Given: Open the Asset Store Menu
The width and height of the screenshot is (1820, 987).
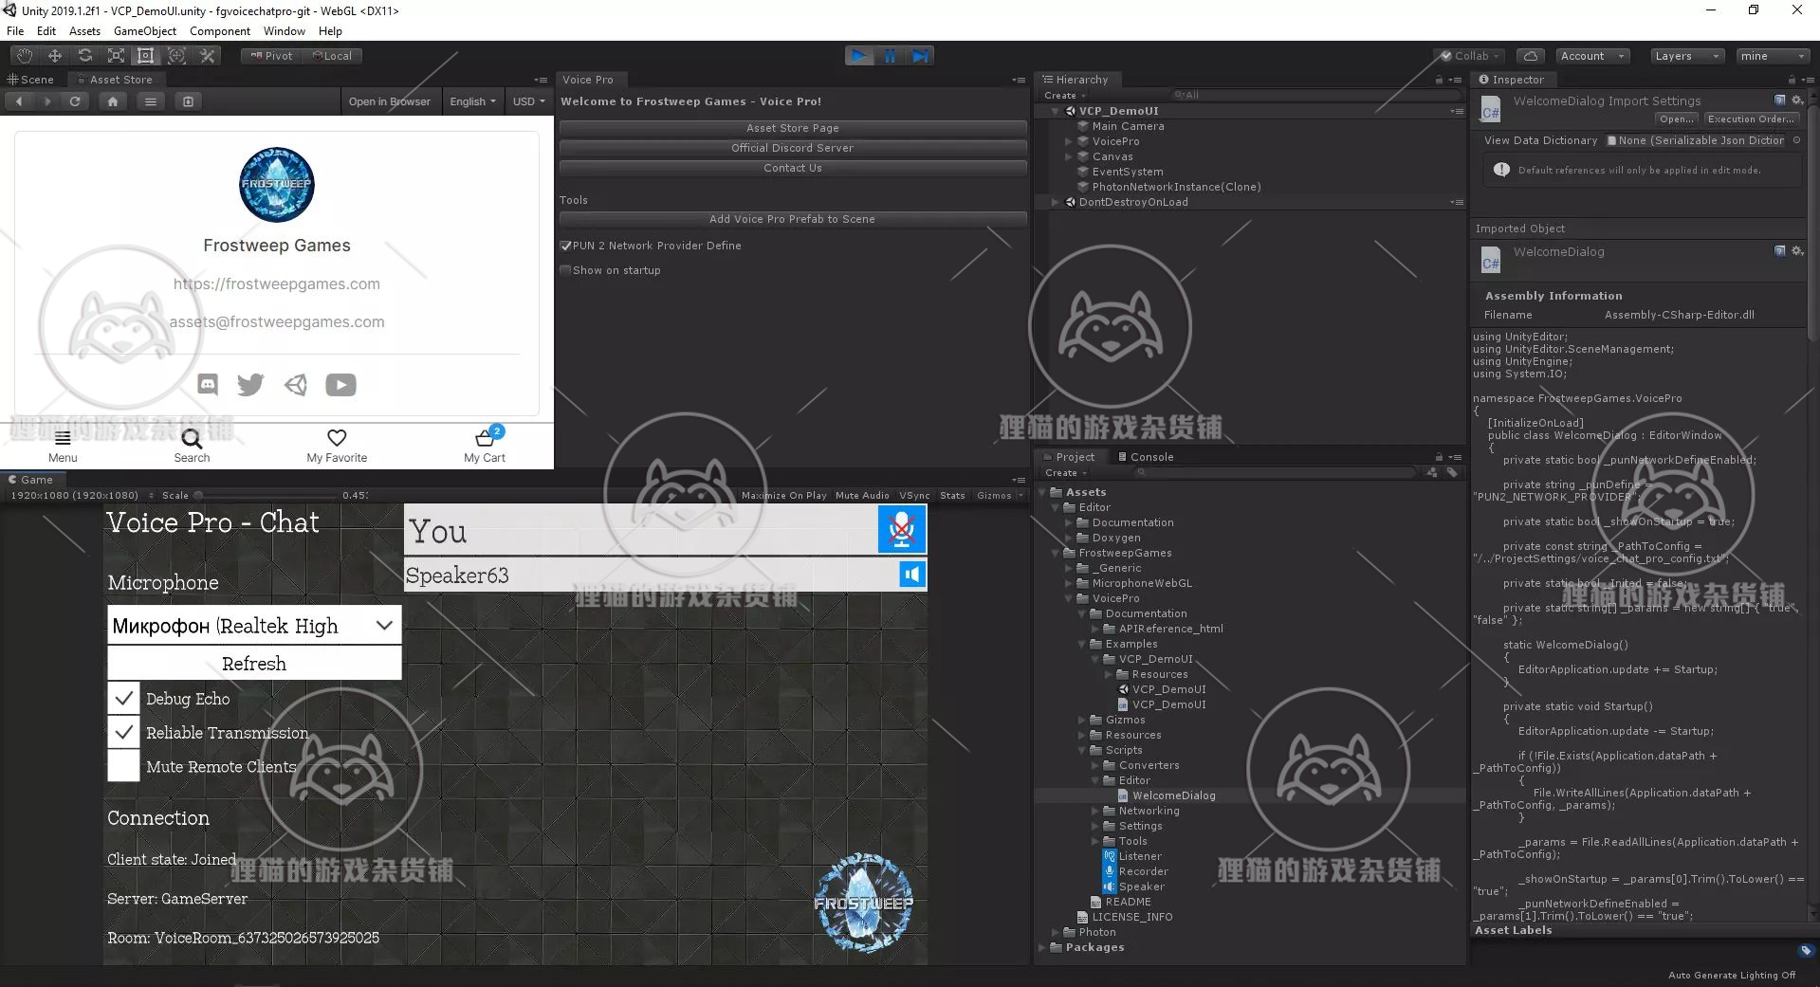Looking at the screenshot, I should (63, 446).
